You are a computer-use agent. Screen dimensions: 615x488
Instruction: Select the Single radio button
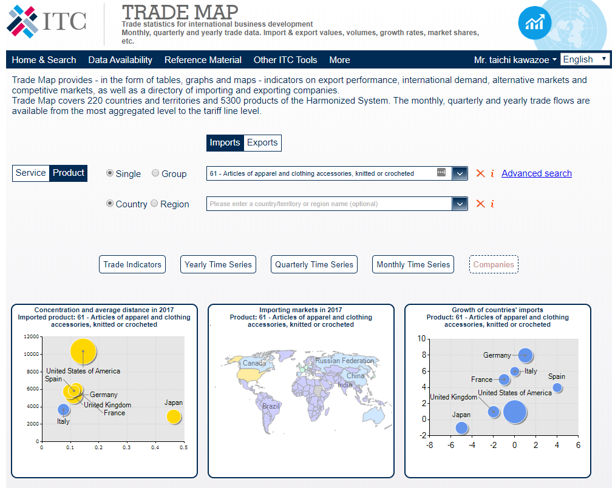[110, 173]
